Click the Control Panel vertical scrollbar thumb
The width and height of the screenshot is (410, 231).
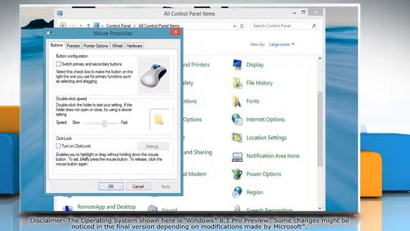coord(320,128)
